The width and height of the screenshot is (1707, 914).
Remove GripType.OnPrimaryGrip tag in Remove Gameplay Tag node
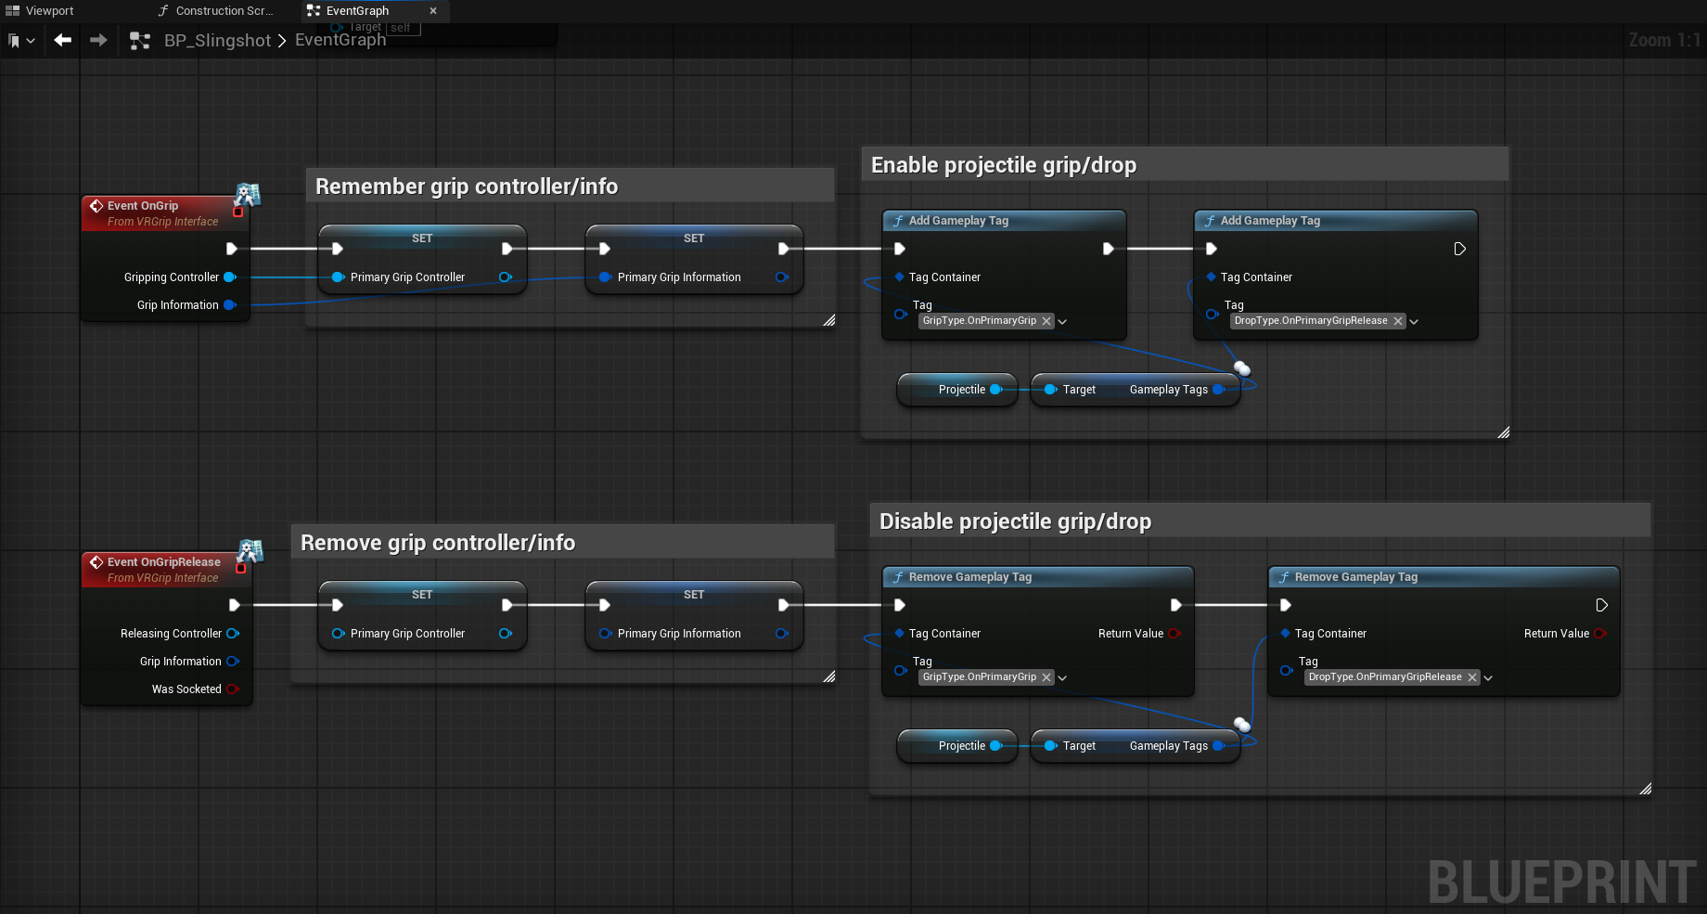coord(1046,677)
